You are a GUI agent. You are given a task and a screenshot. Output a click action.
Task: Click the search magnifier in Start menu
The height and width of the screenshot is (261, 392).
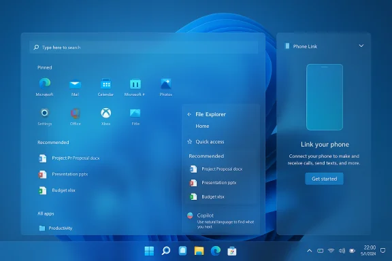(x=36, y=47)
